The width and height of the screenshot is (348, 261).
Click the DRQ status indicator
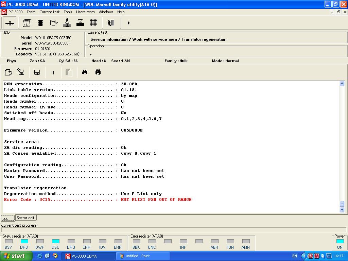coord(71,241)
